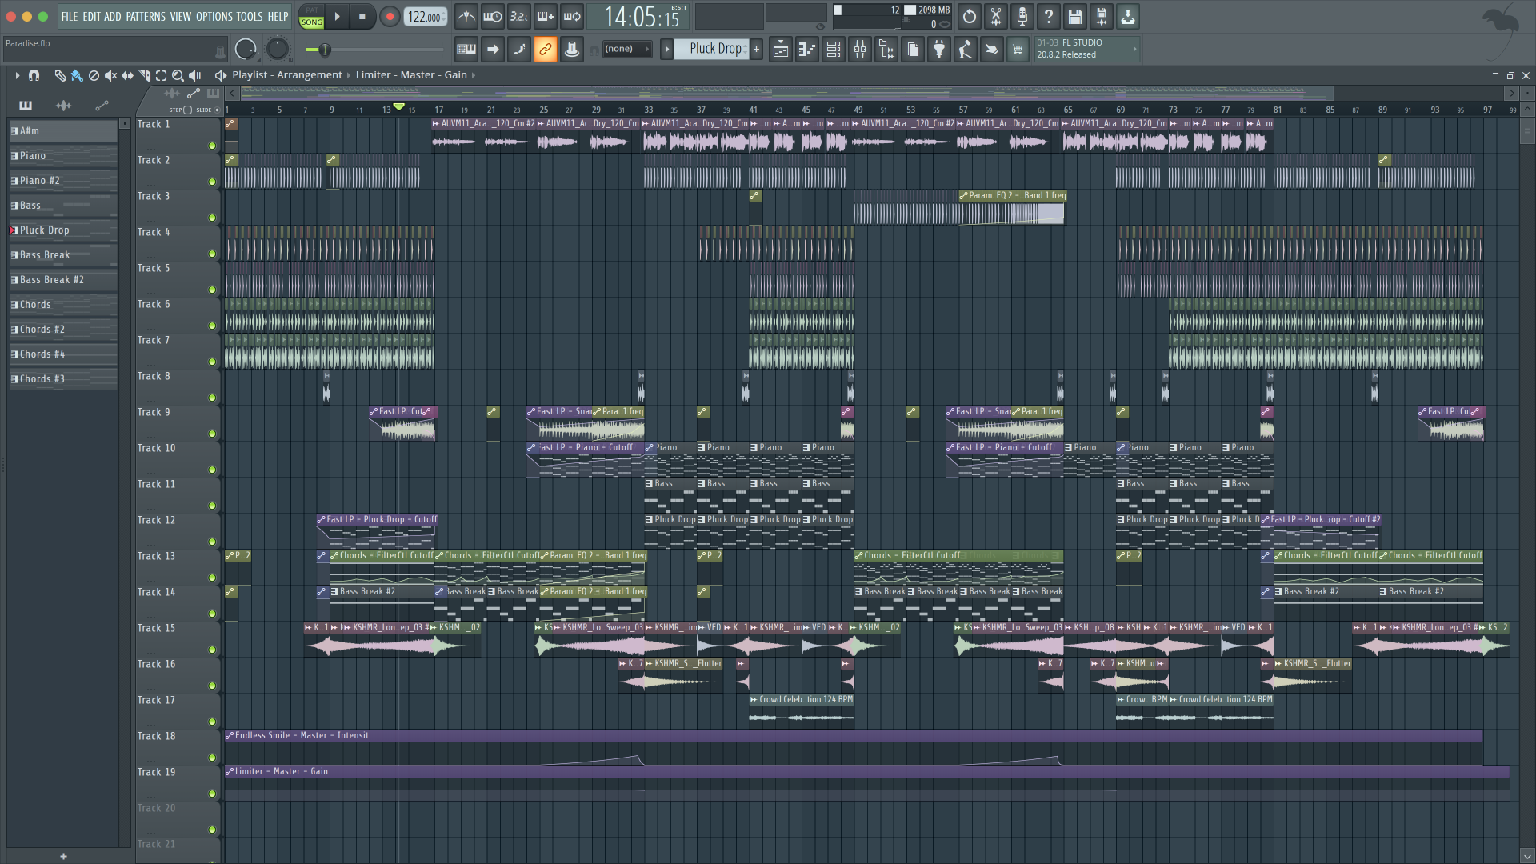Screen dimensions: 1536x864
Task: Enable typing keyboard to piano
Action: point(466,50)
